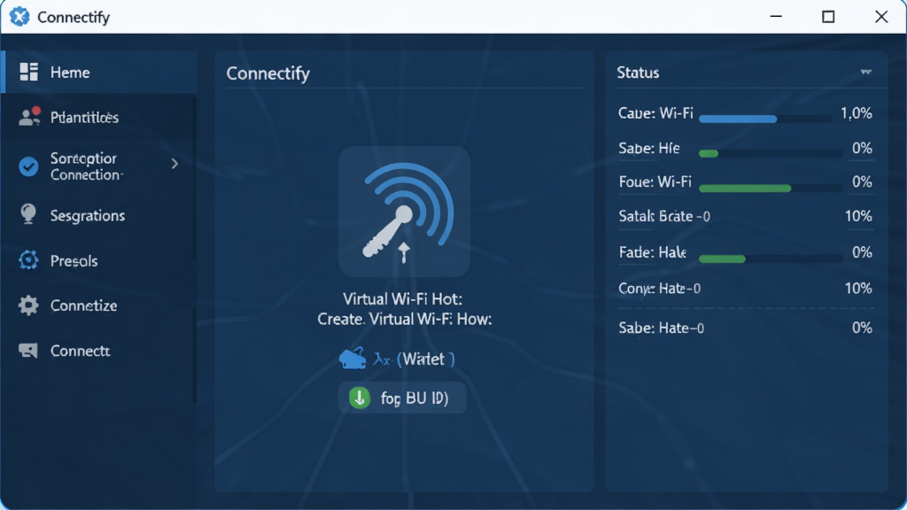Click the Connectify main panel heading

tap(267, 73)
